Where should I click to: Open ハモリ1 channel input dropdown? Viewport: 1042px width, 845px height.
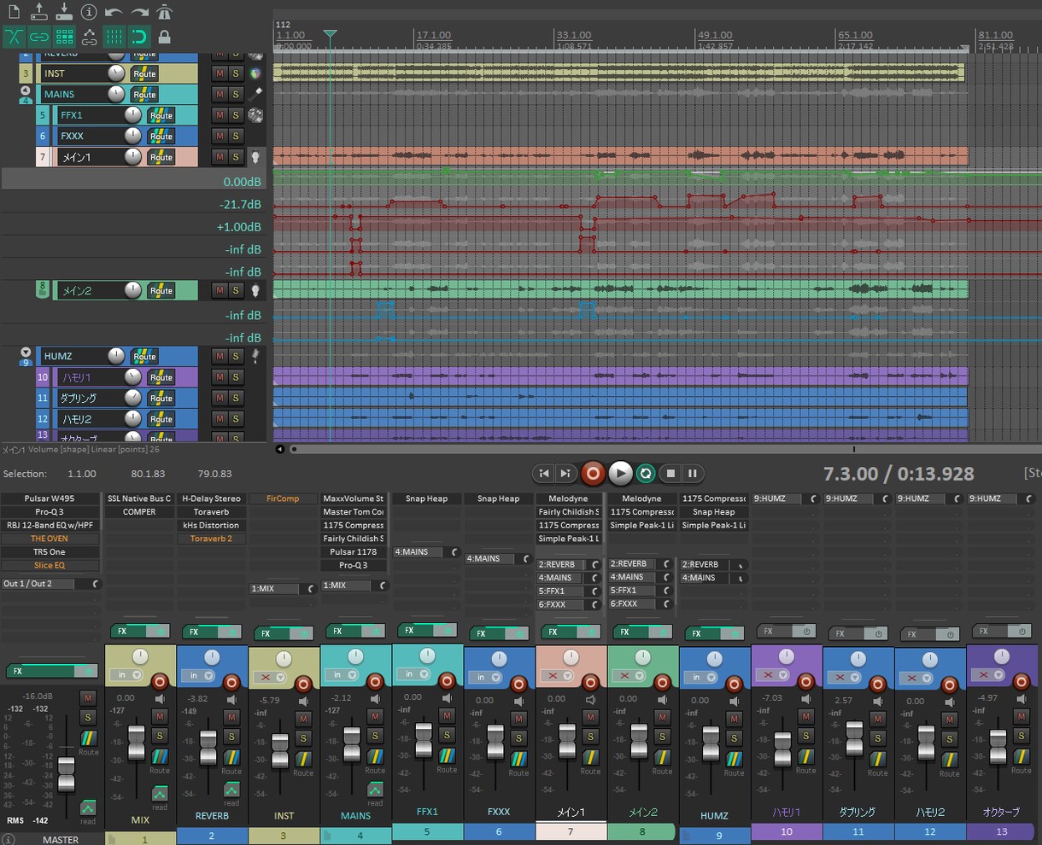click(774, 674)
